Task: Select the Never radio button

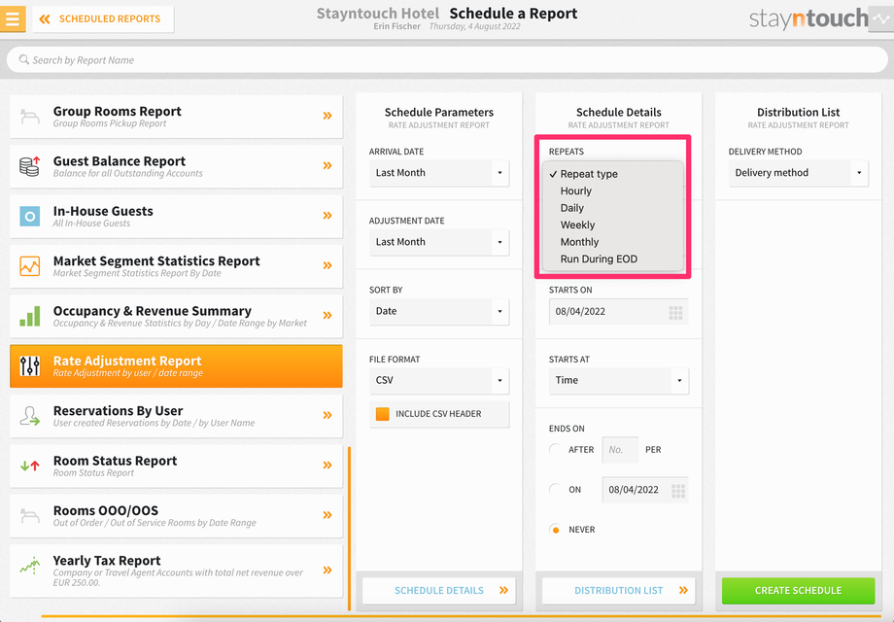Action: pos(555,530)
